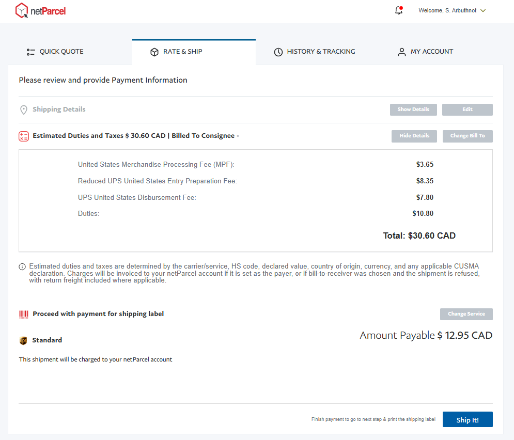Image resolution: width=514 pixels, height=440 pixels.
Task: Click the charged to netParcel account note
Action: click(96, 359)
